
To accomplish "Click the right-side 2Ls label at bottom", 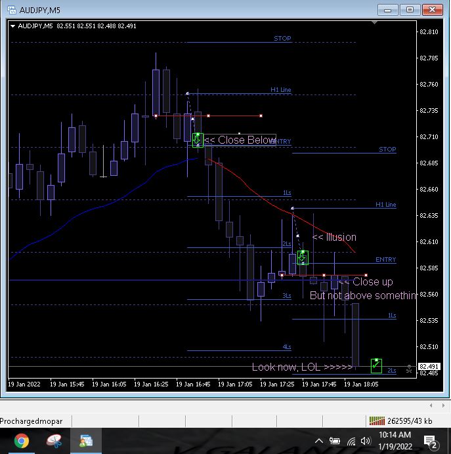I will click(x=392, y=370).
